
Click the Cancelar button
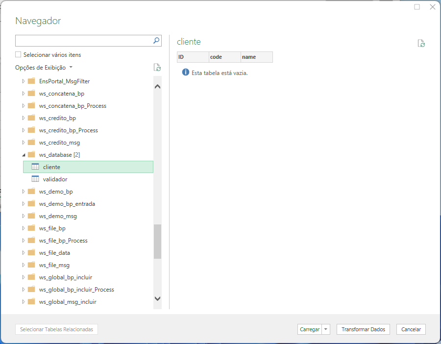point(411,329)
